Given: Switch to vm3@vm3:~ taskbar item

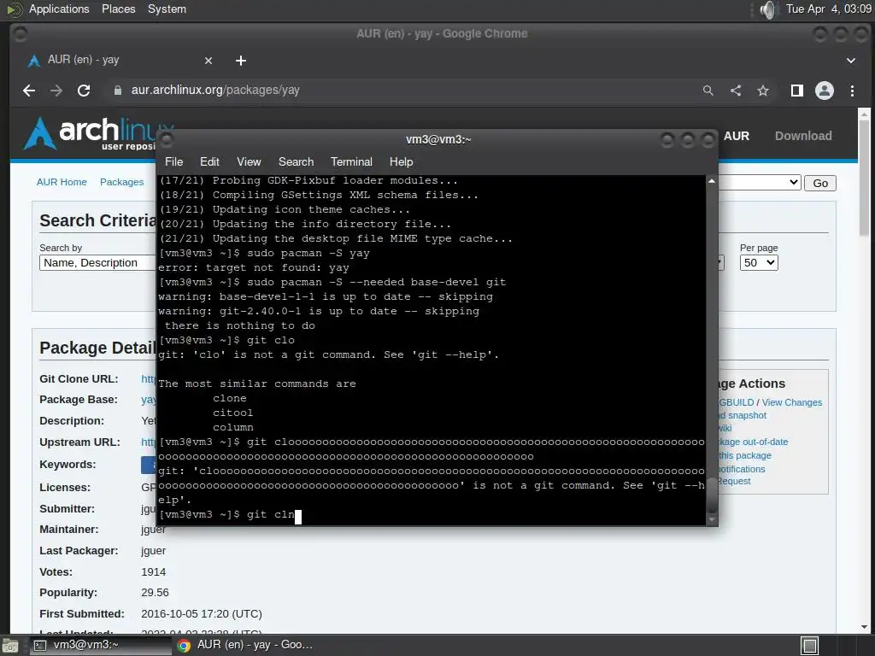Looking at the screenshot, I should click(99, 646).
